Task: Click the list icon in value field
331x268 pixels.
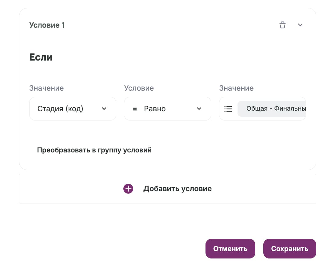Action: point(228,109)
